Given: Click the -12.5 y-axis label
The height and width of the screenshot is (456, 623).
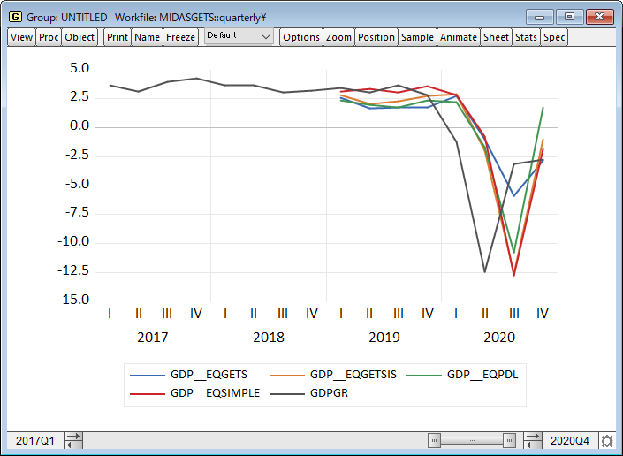Looking at the screenshot, I should (x=73, y=270).
